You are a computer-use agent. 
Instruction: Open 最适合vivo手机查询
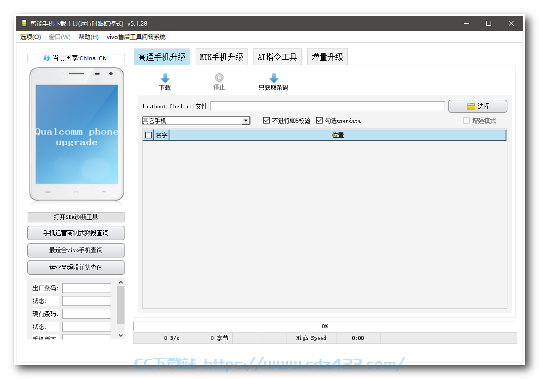tap(76, 250)
